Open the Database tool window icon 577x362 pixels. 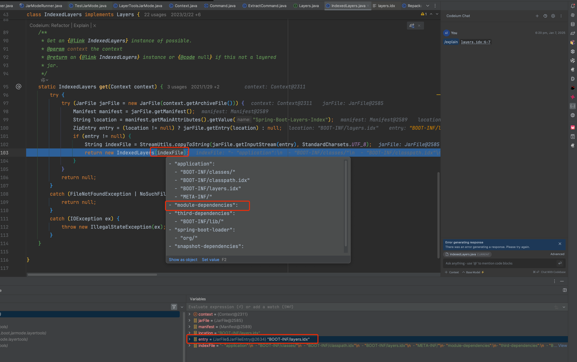click(x=572, y=24)
